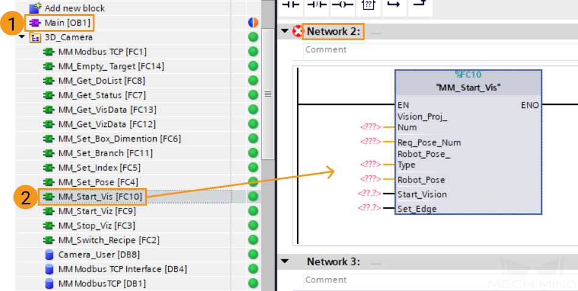Collapse the 3D_Camera folder
Viewport: 578px width, 291px height.
[x=21, y=37]
